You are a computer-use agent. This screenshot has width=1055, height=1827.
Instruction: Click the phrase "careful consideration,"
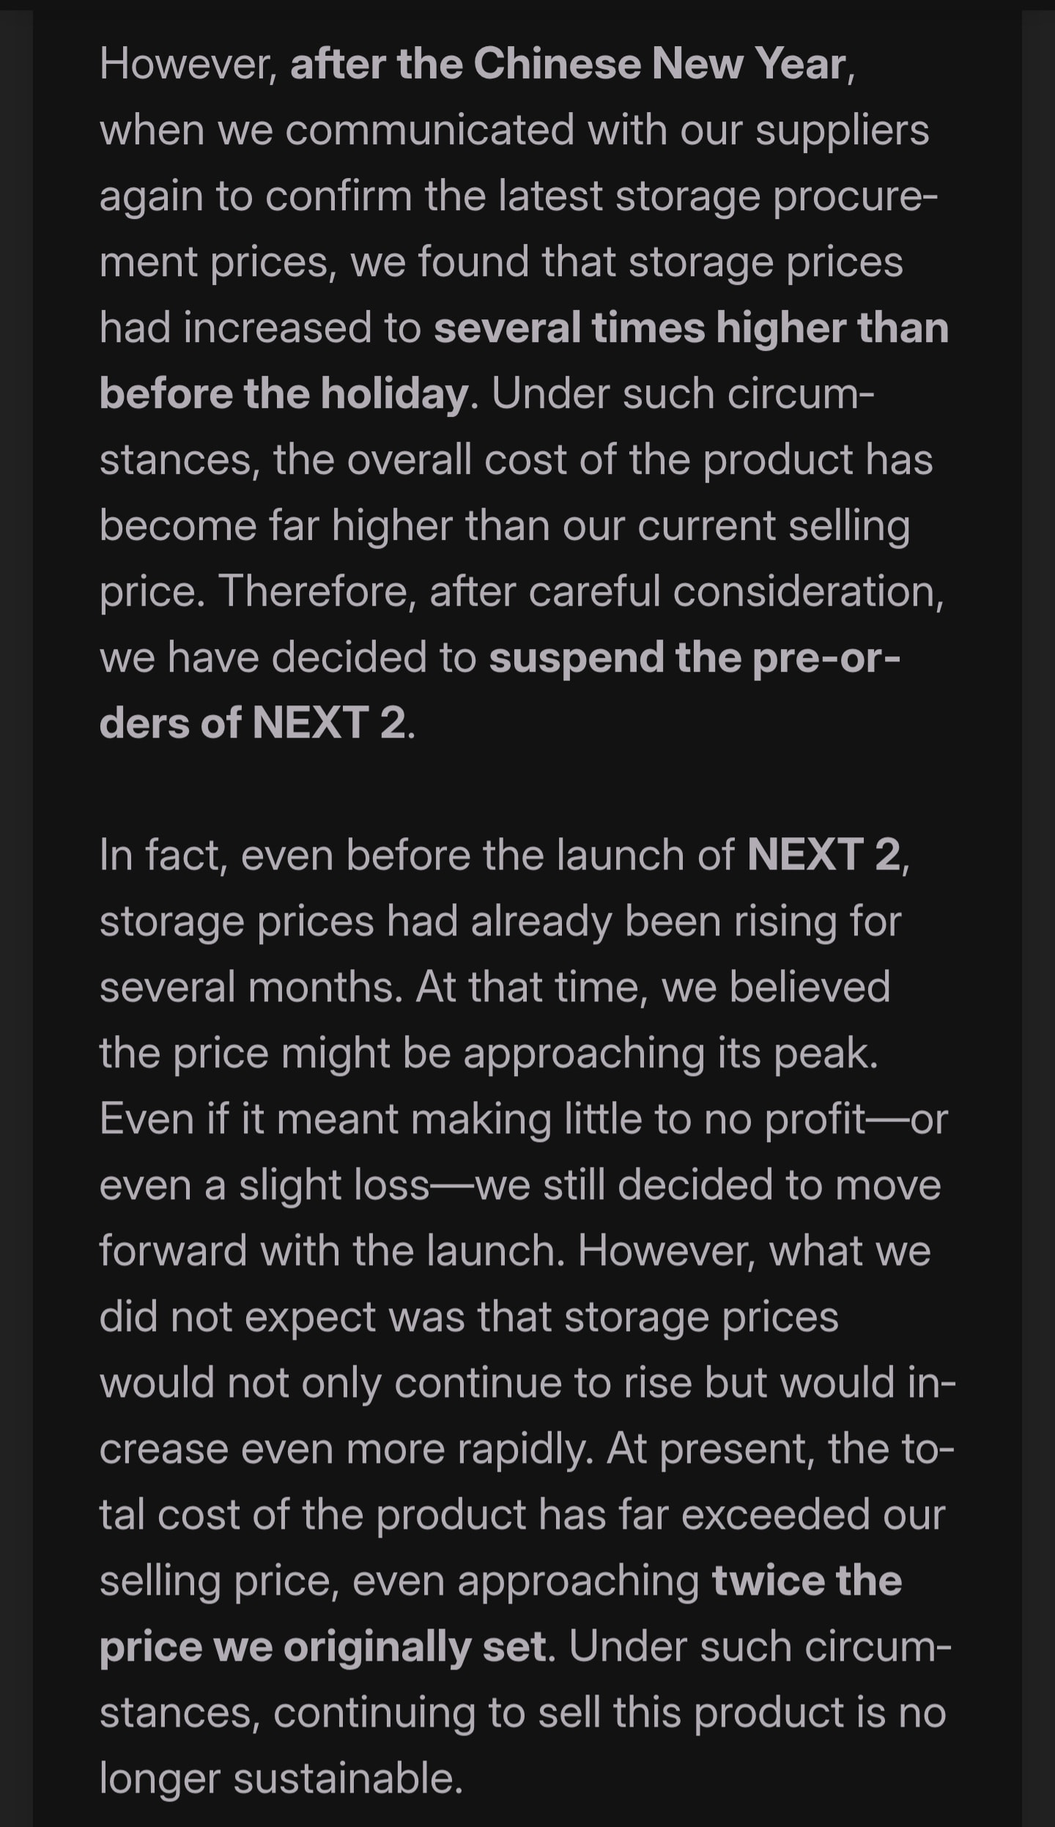(x=736, y=591)
